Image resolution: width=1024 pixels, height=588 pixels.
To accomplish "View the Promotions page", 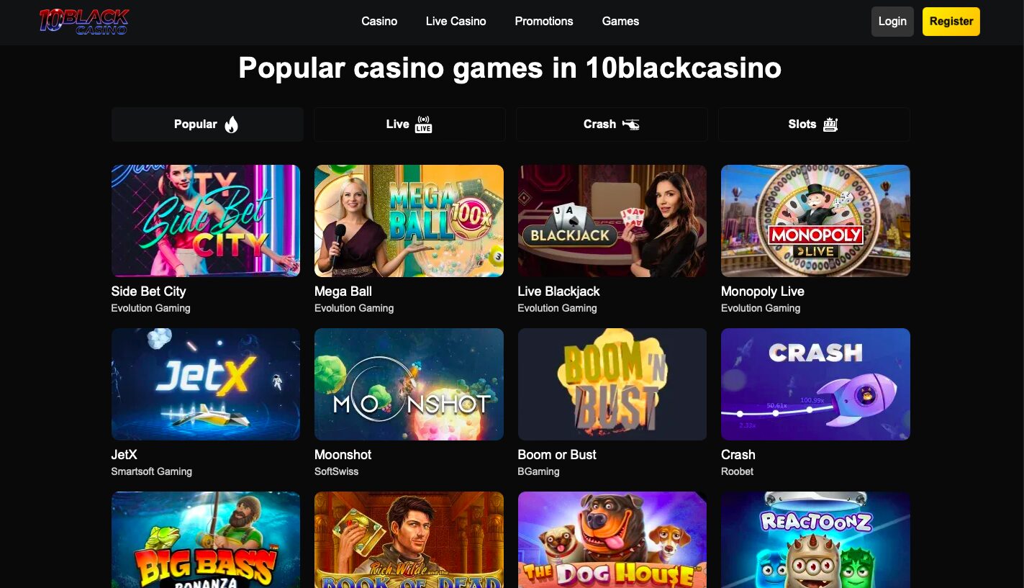I will pyautogui.click(x=543, y=22).
